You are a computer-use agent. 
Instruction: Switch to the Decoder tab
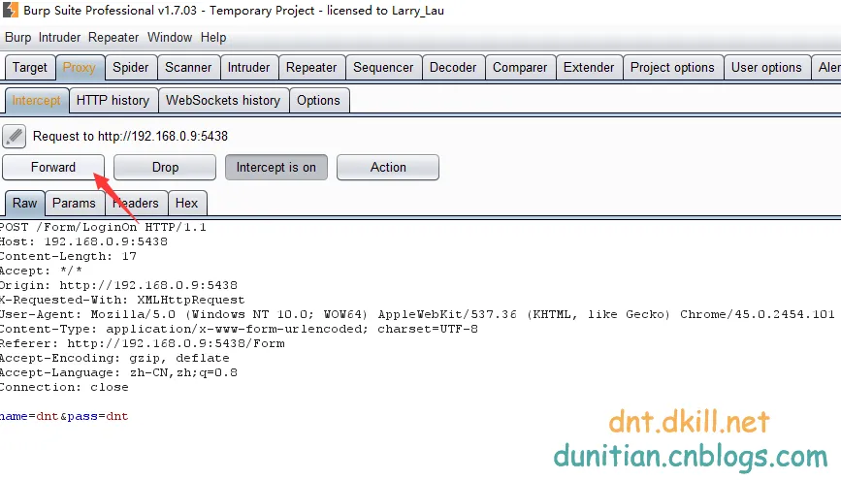453,68
